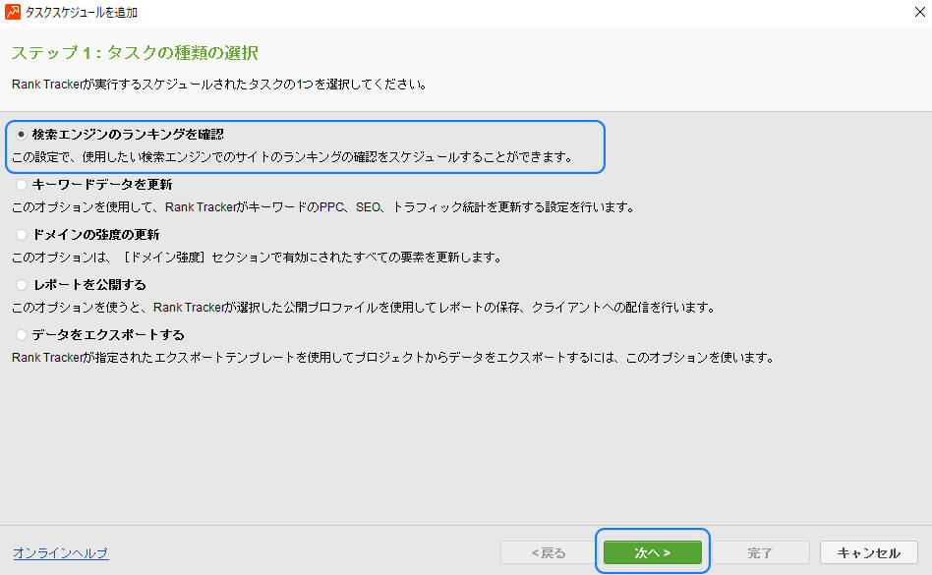Click description about エクスポートテンプレート
Screen dimensions: 932x575
click(394, 358)
